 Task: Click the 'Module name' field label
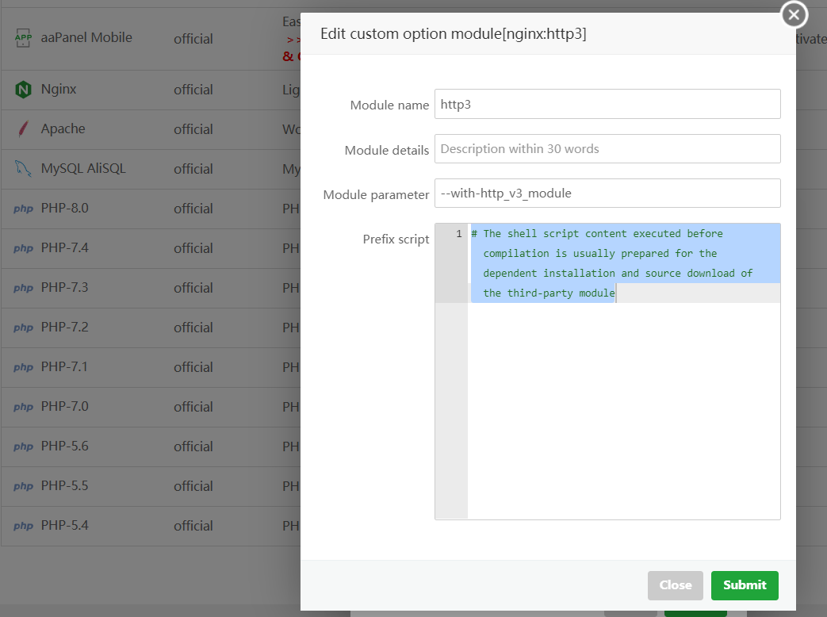(x=389, y=105)
